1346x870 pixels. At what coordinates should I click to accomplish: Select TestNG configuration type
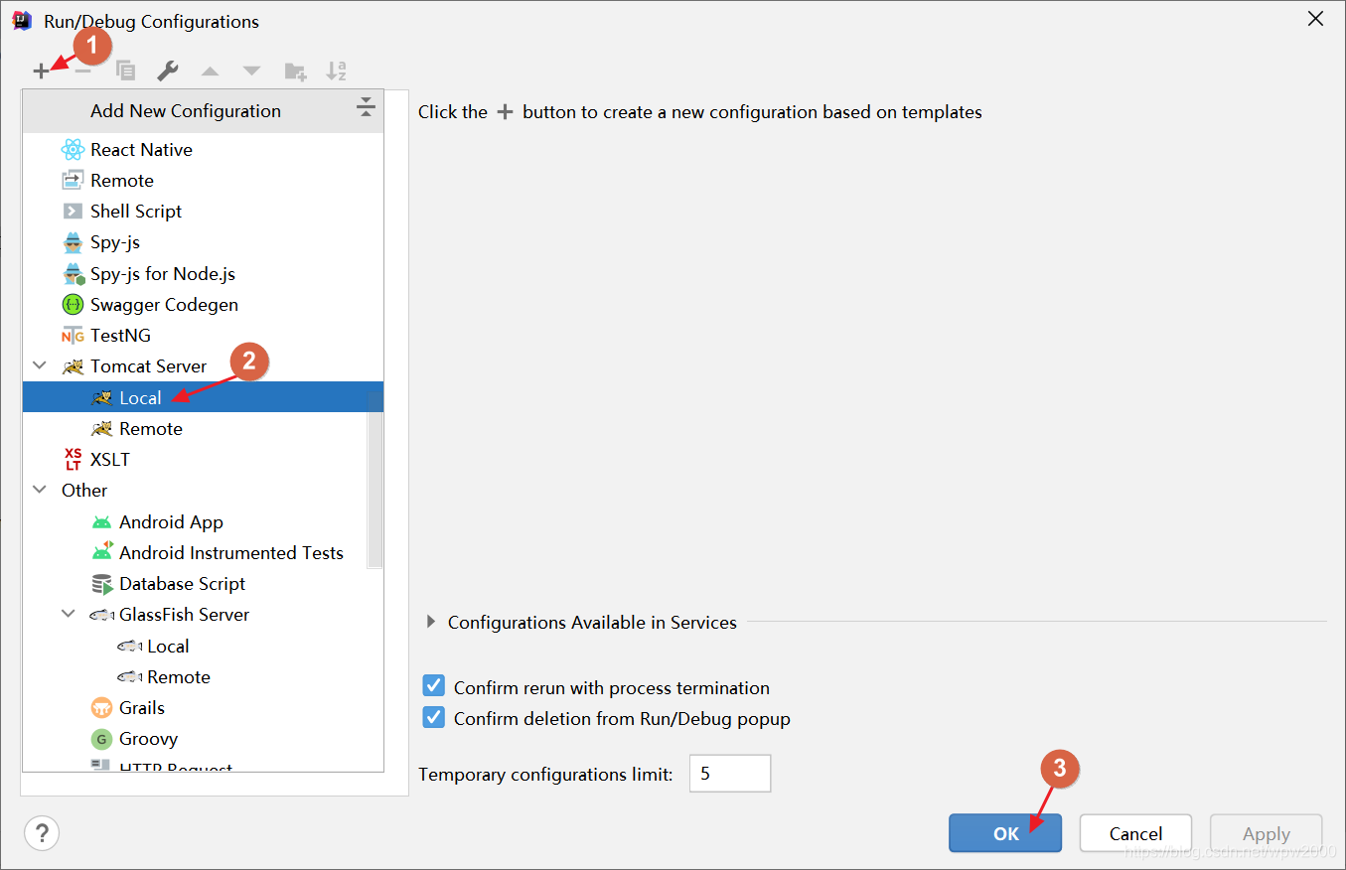203,336
